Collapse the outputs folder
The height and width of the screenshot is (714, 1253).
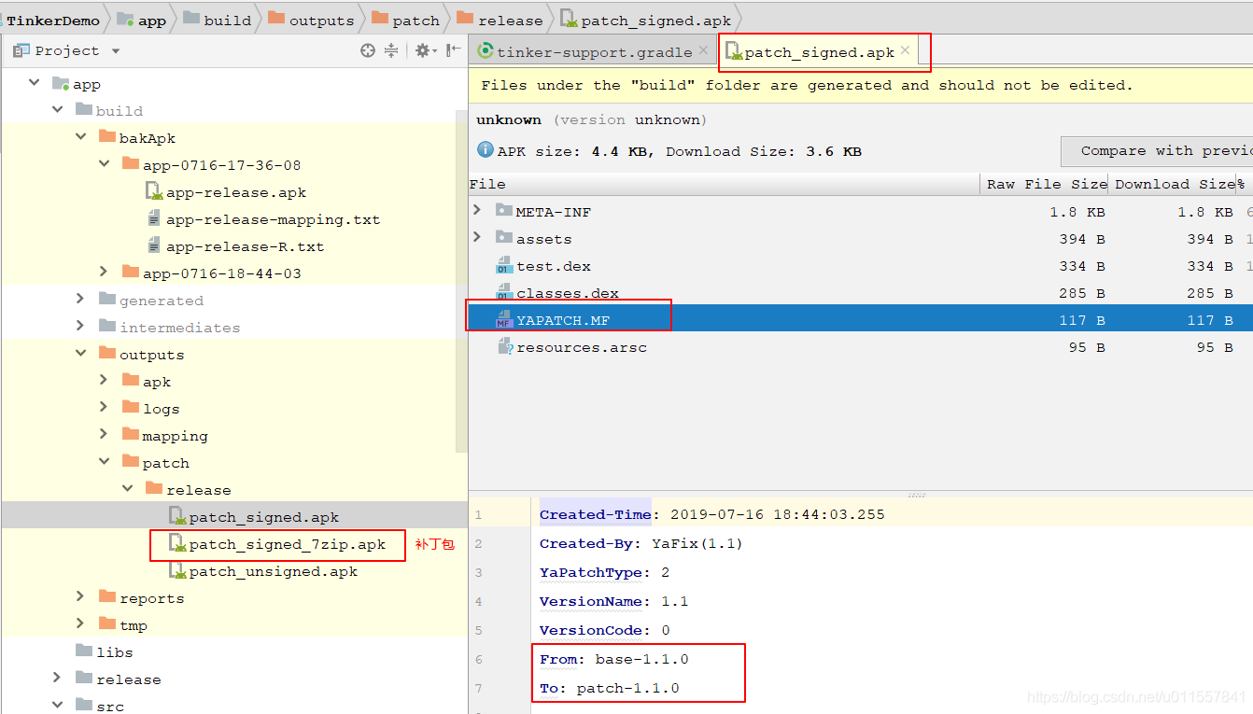tap(80, 355)
